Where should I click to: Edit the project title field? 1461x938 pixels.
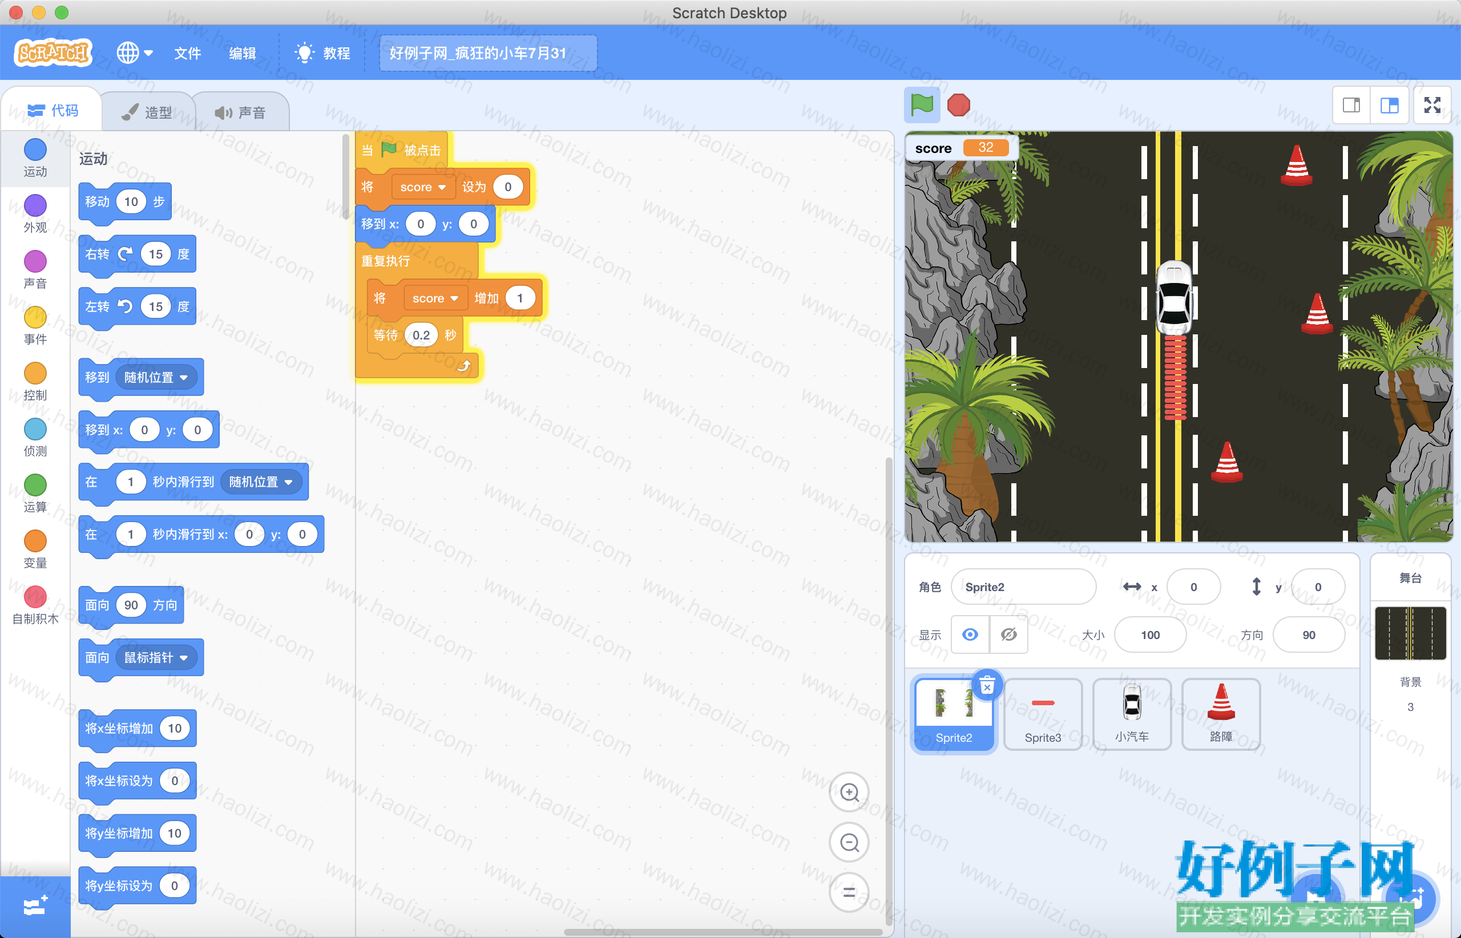click(487, 53)
